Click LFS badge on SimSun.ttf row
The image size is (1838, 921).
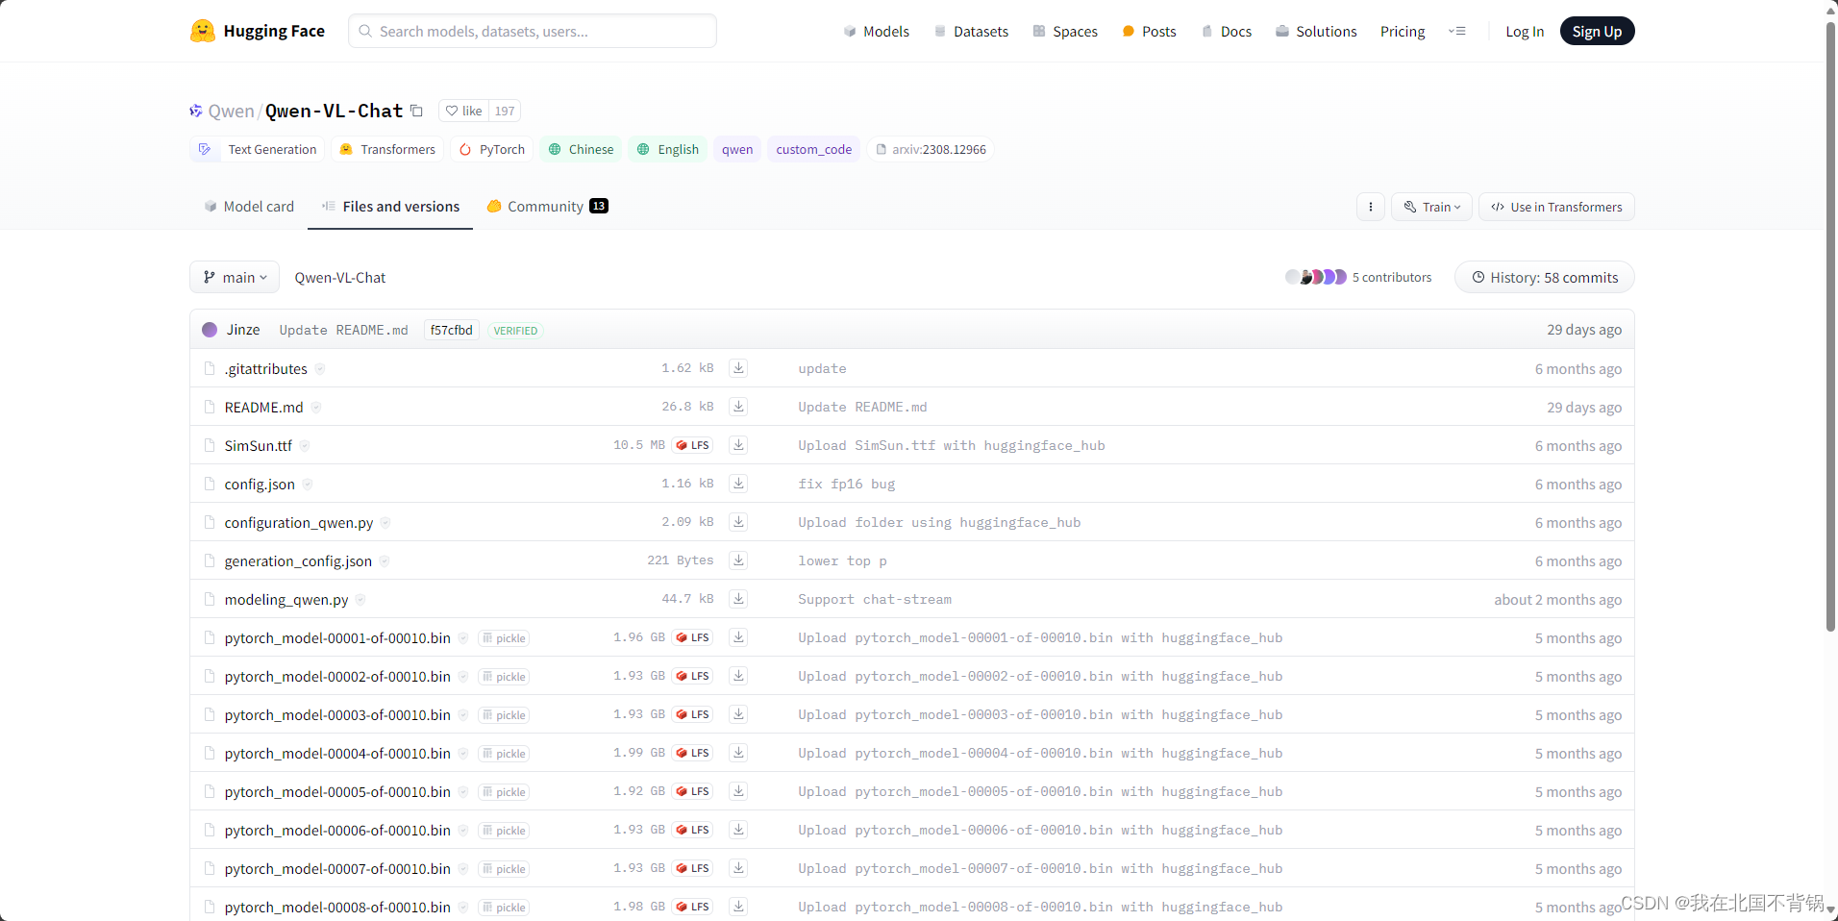pos(692,445)
